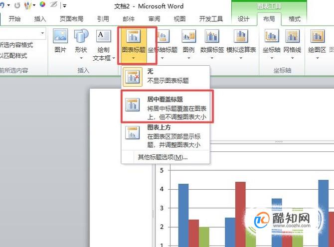Open the Axes (坐标轴) options
This screenshot has height=247, width=334.
pos(272,45)
